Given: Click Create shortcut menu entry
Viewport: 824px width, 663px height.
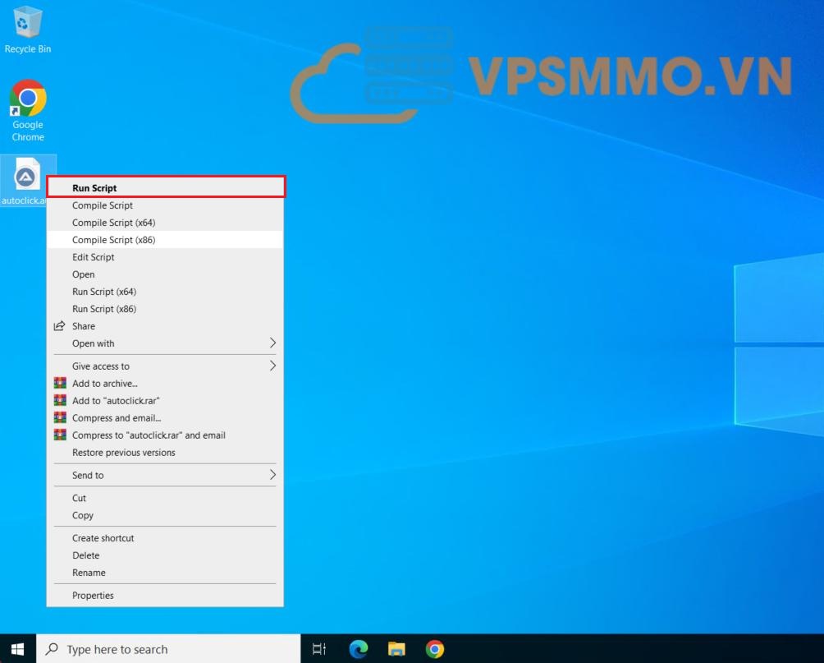Looking at the screenshot, I should tap(103, 538).
